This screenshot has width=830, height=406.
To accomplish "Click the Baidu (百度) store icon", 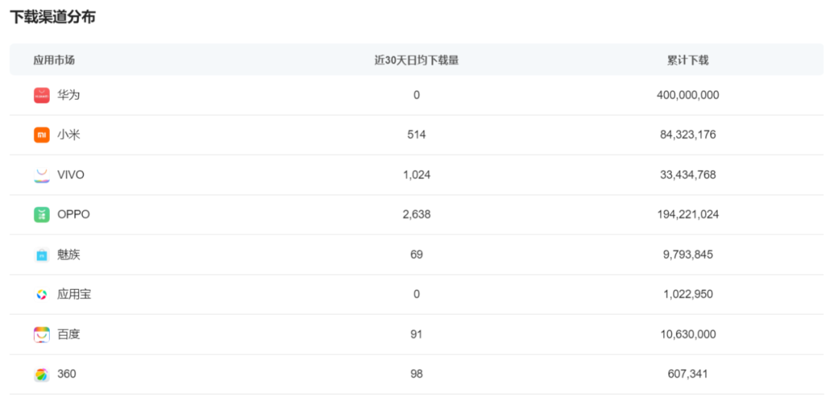I will (41, 334).
